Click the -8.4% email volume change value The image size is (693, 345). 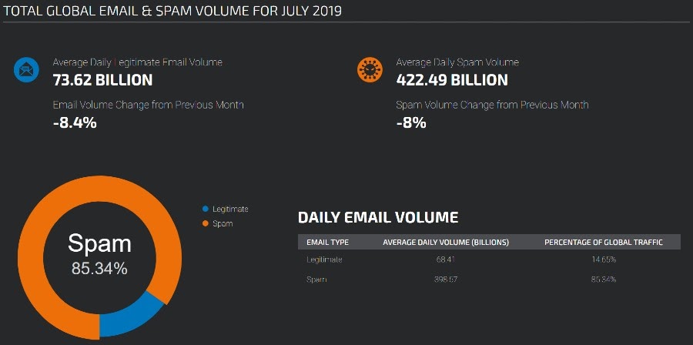point(75,122)
